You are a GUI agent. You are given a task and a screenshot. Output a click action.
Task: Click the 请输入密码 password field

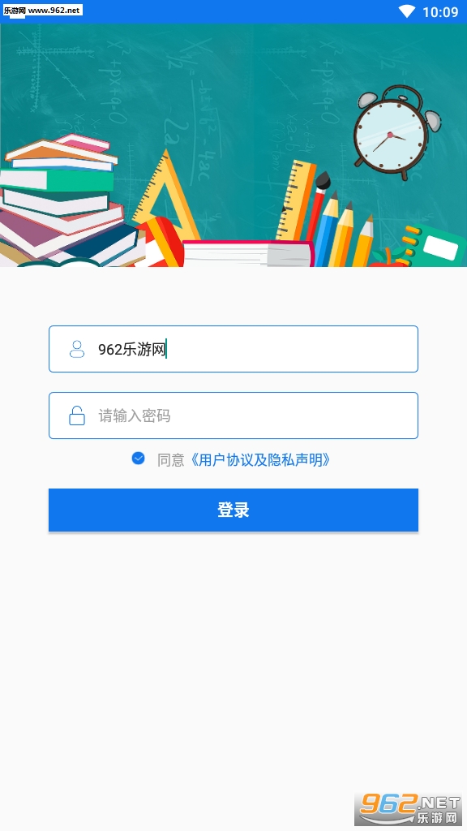pos(233,415)
